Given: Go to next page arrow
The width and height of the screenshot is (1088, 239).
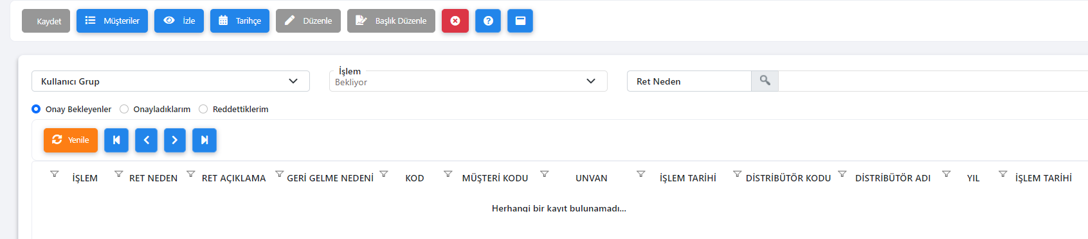Looking at the screenshot, I should point(175,140).
